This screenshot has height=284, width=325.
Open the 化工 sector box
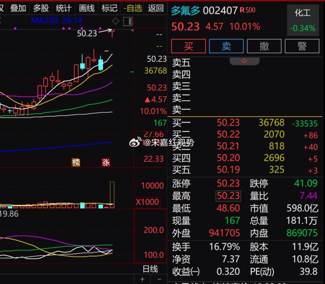(x=303, y=20)
